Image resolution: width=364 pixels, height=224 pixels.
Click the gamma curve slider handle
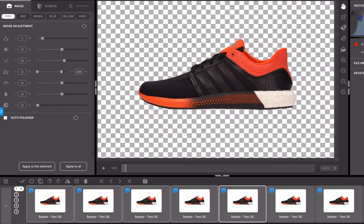coord(64,61)
